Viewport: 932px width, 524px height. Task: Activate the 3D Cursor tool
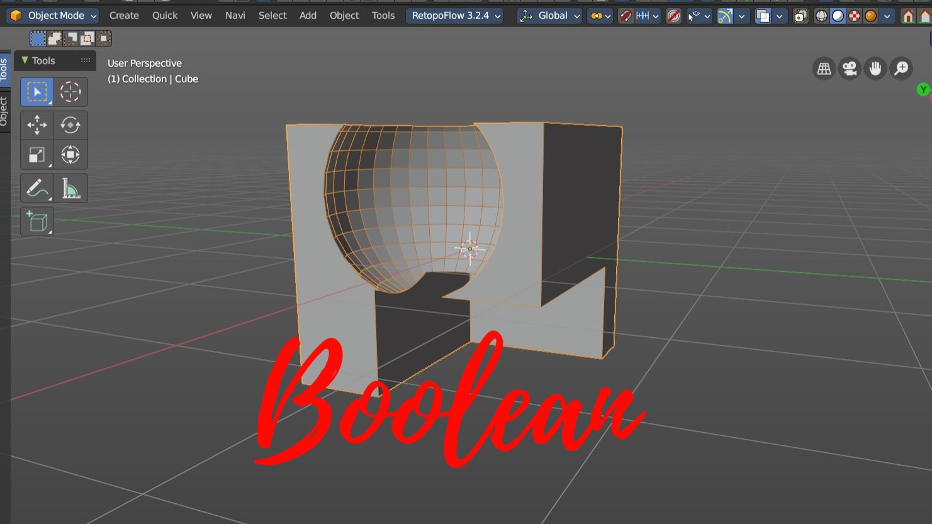(x=70, y=92)
